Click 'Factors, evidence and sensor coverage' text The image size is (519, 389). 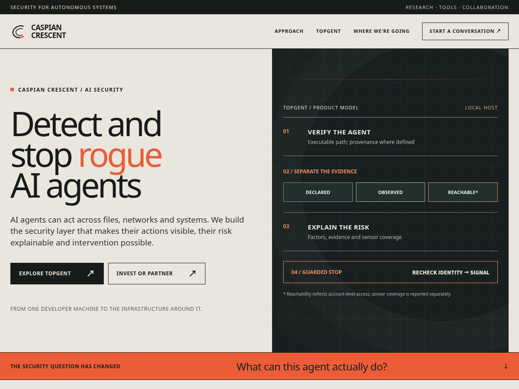(x=355, y=237)
